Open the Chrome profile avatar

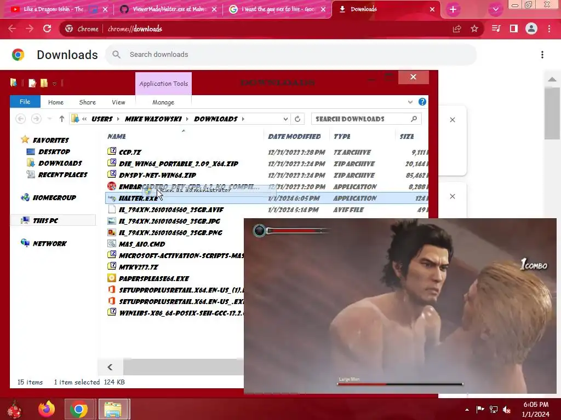click(x=531, y=28)
